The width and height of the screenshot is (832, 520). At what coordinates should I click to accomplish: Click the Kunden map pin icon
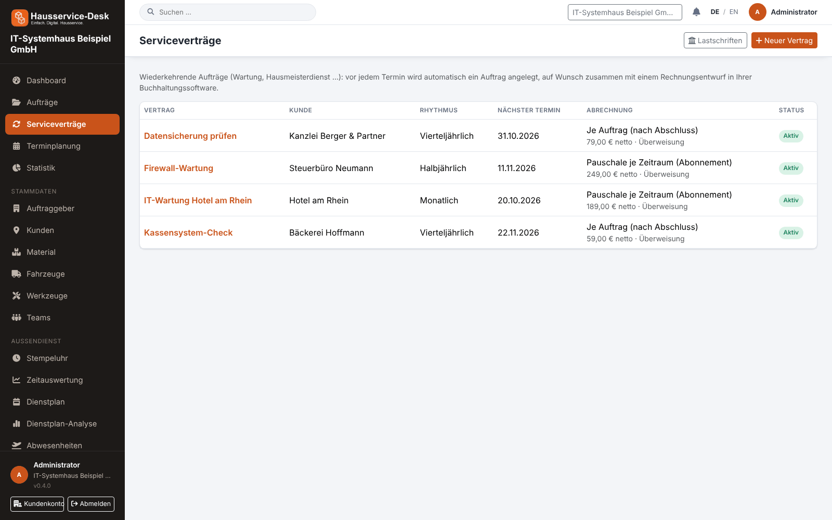coord(17,230)
